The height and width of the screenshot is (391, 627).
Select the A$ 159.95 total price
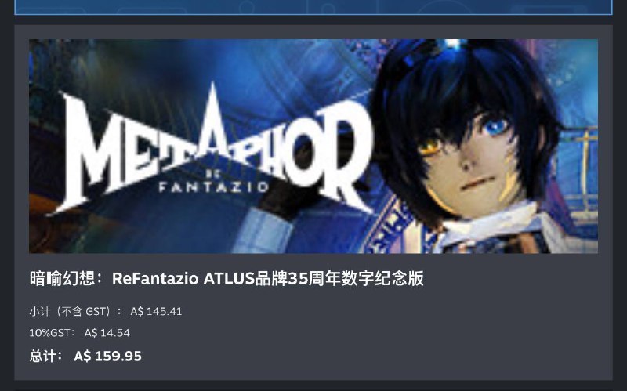(x=107, y=357)
